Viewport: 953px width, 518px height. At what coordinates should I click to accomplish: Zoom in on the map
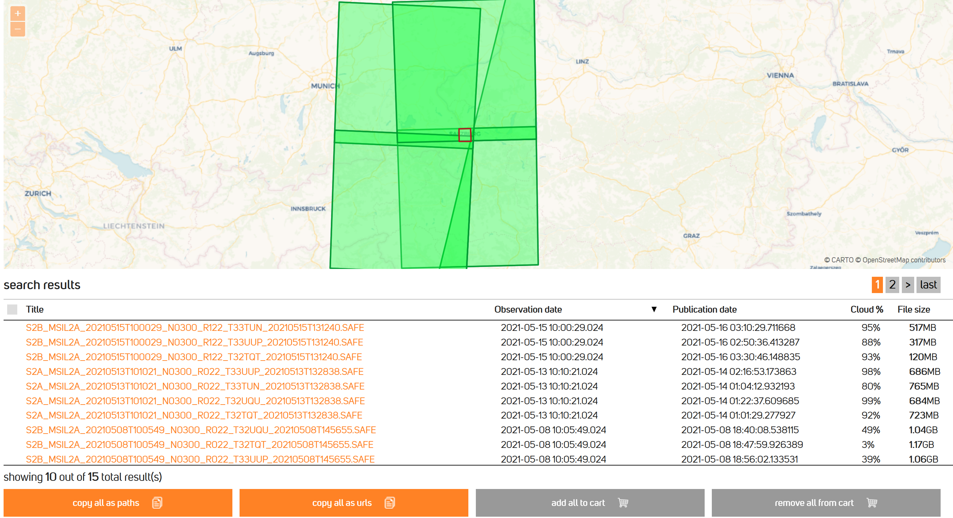pos(17,14)
